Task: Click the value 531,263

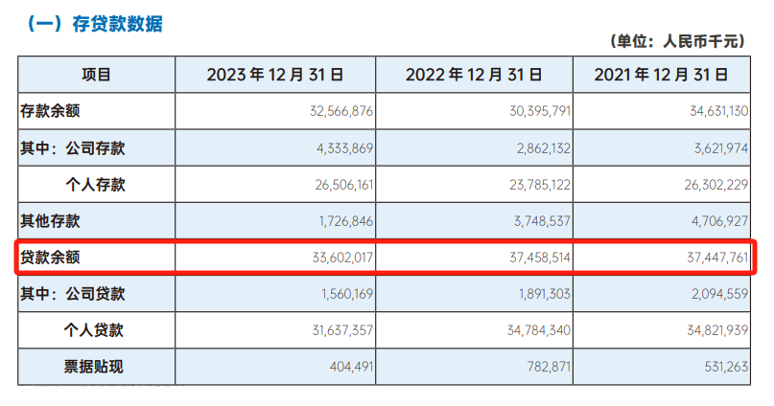Action: (x=726, y=367)
